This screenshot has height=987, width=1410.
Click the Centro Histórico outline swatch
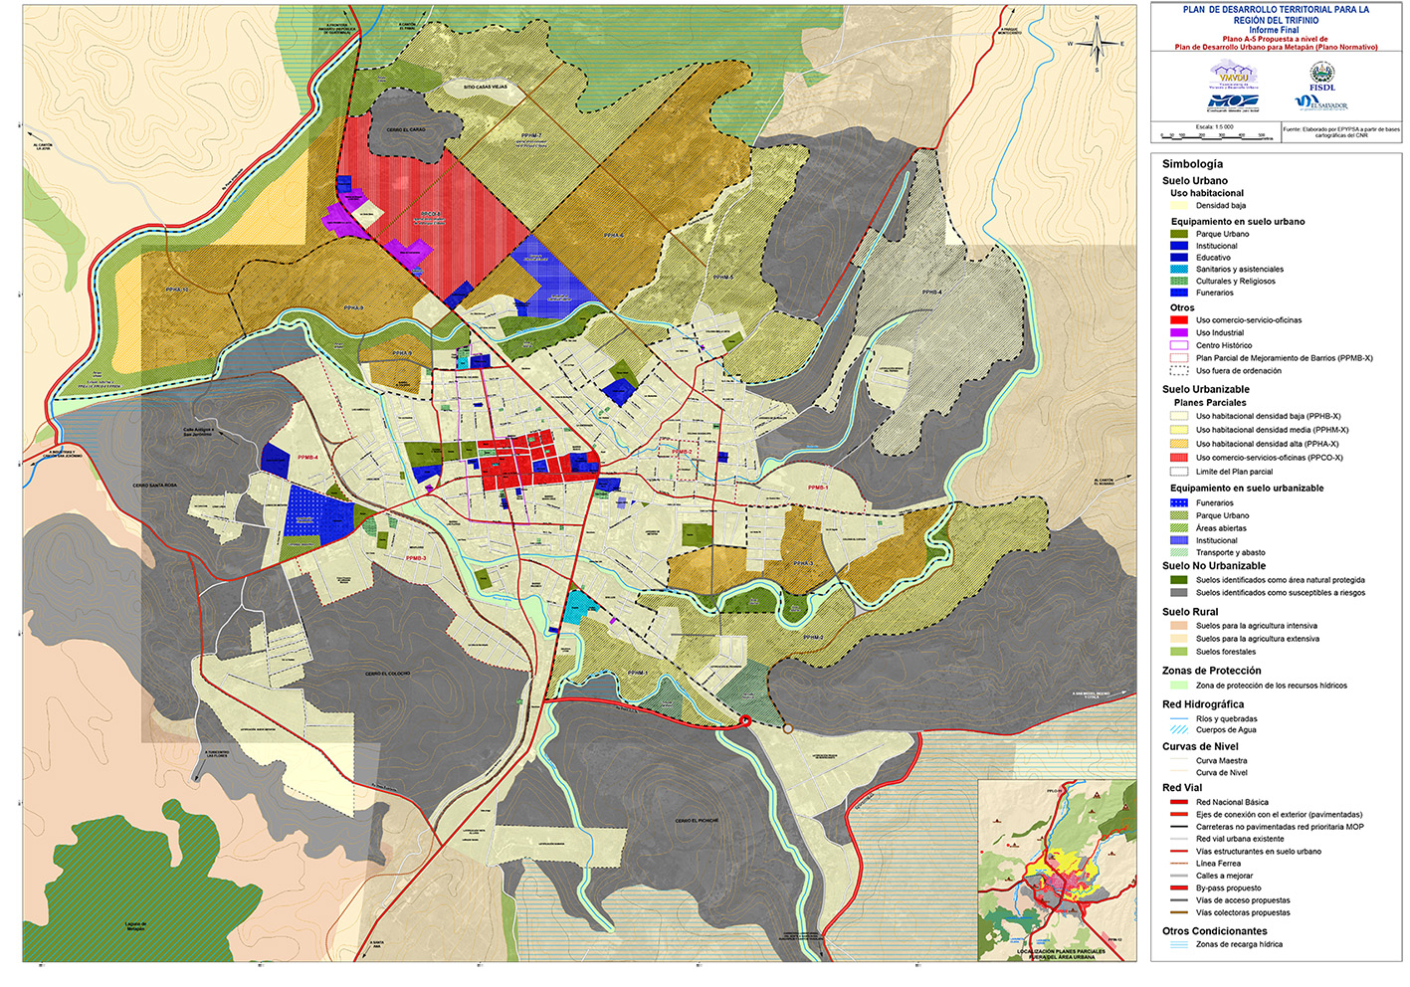1179,345
